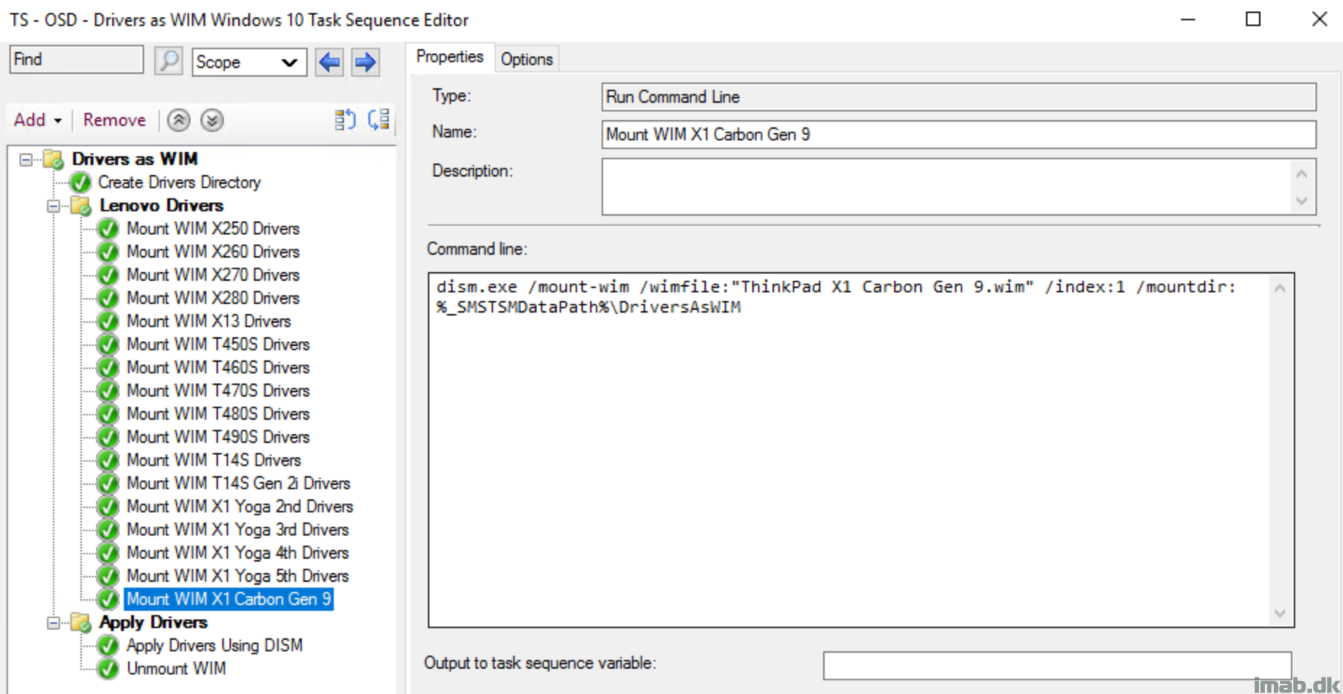Screen dimensions: 1343x694
Task: Click the expand all tree icon
Action: [345, 120]
